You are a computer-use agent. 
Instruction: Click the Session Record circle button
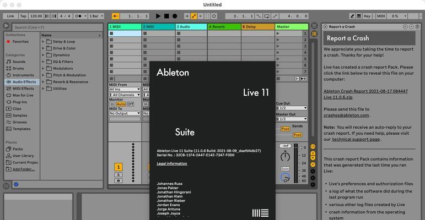coord(214,16)
